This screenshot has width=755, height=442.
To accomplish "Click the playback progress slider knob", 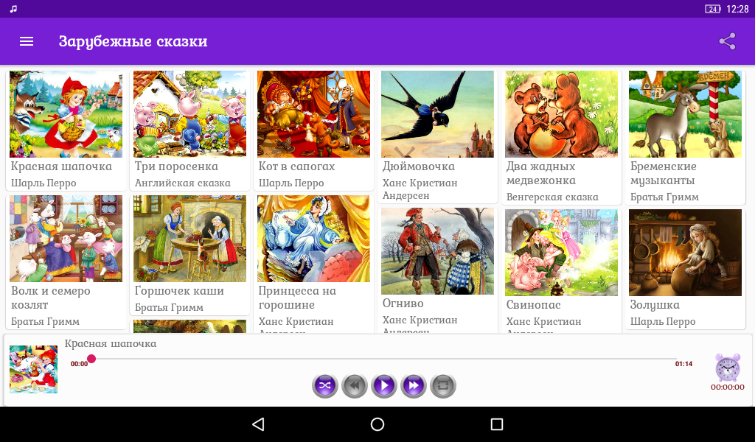I will [91, 358].
